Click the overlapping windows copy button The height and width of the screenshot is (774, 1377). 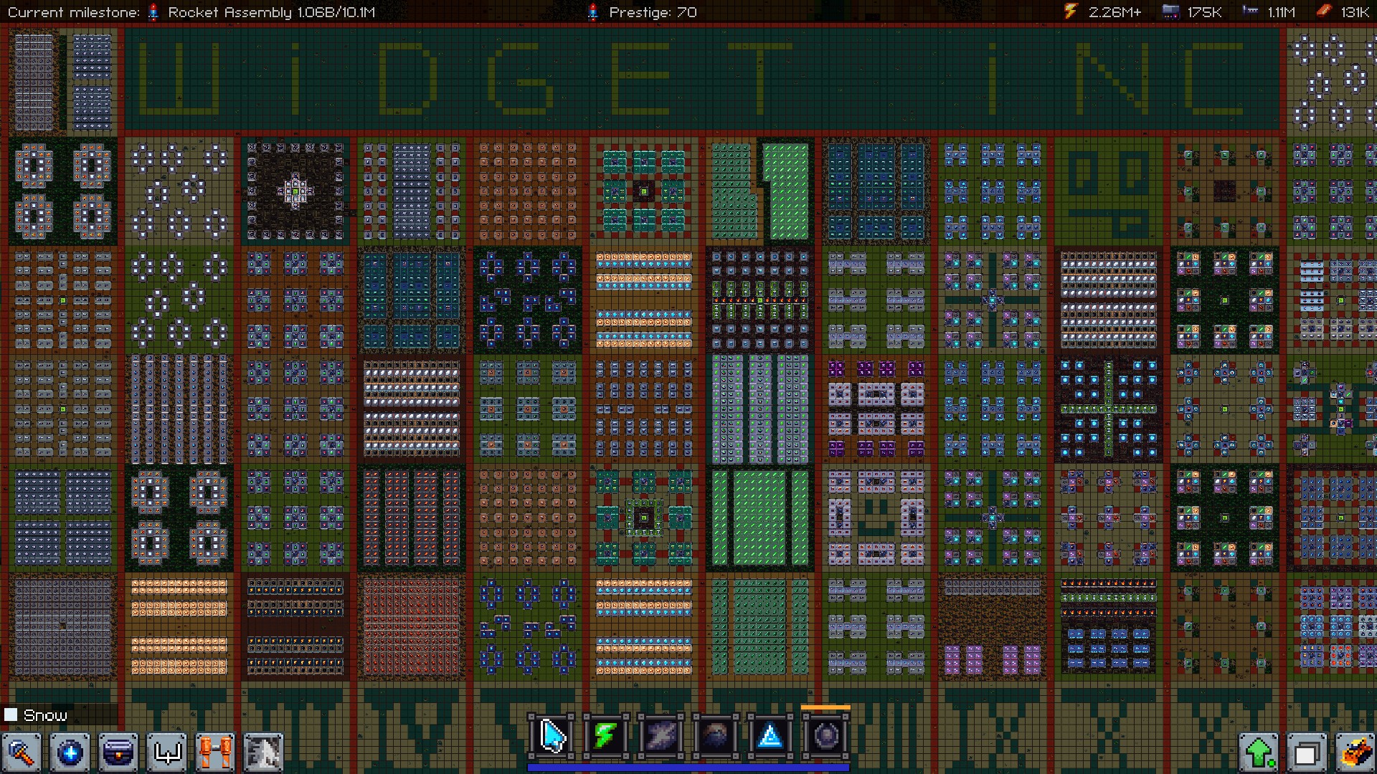pyautogui.click(x=1307, y=752)
